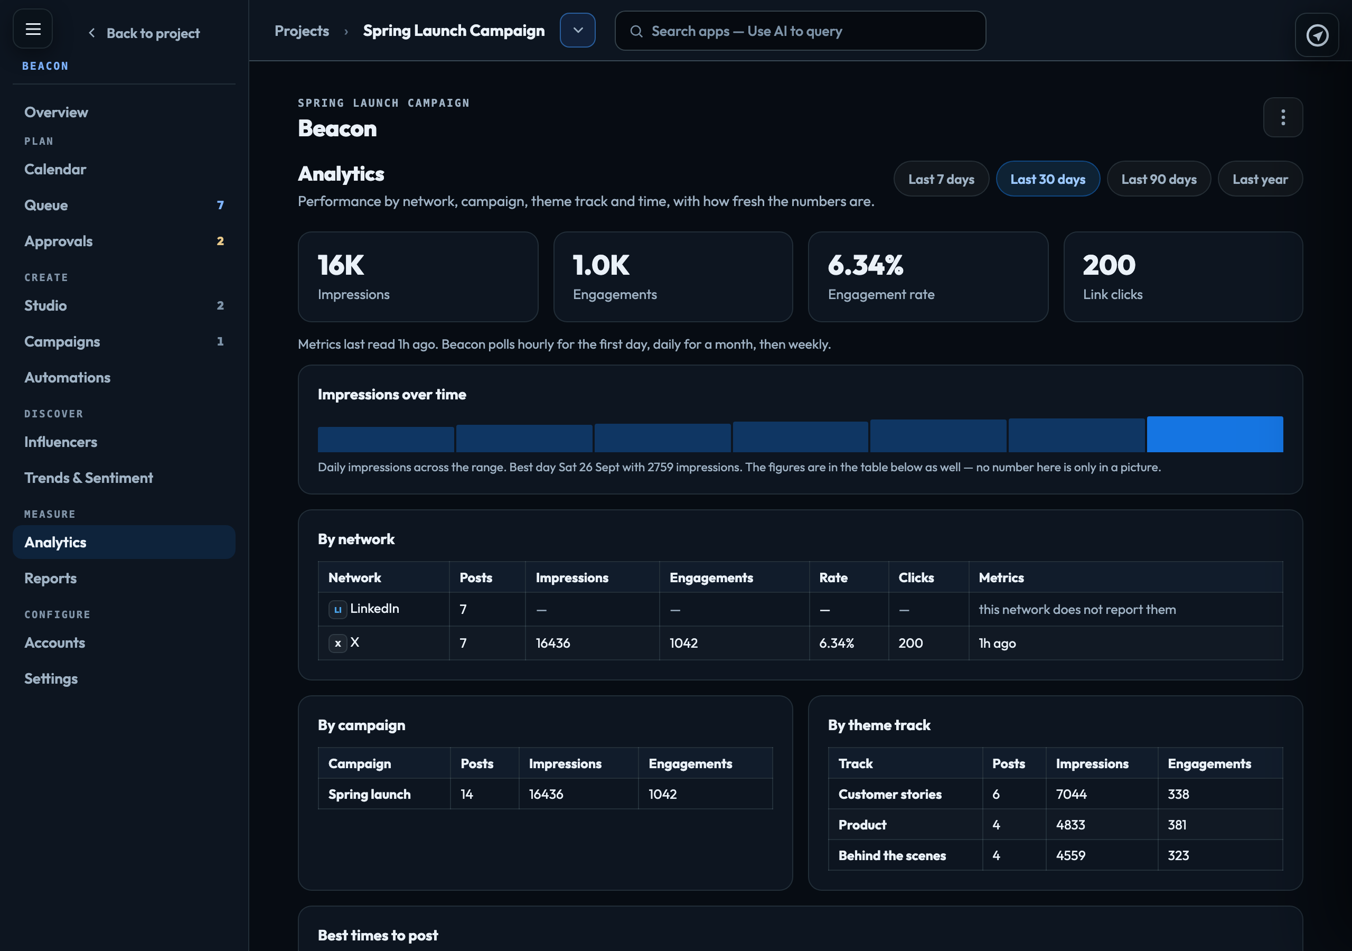Focus the Search apps input field
Screen dimensions: 1352x951
[800, 31]
